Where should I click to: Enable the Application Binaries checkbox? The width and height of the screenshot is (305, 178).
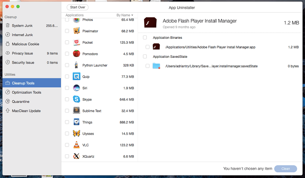tap(145, 37)
